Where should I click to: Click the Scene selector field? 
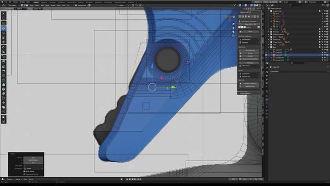pyautogui.click(x=289, y=2)
